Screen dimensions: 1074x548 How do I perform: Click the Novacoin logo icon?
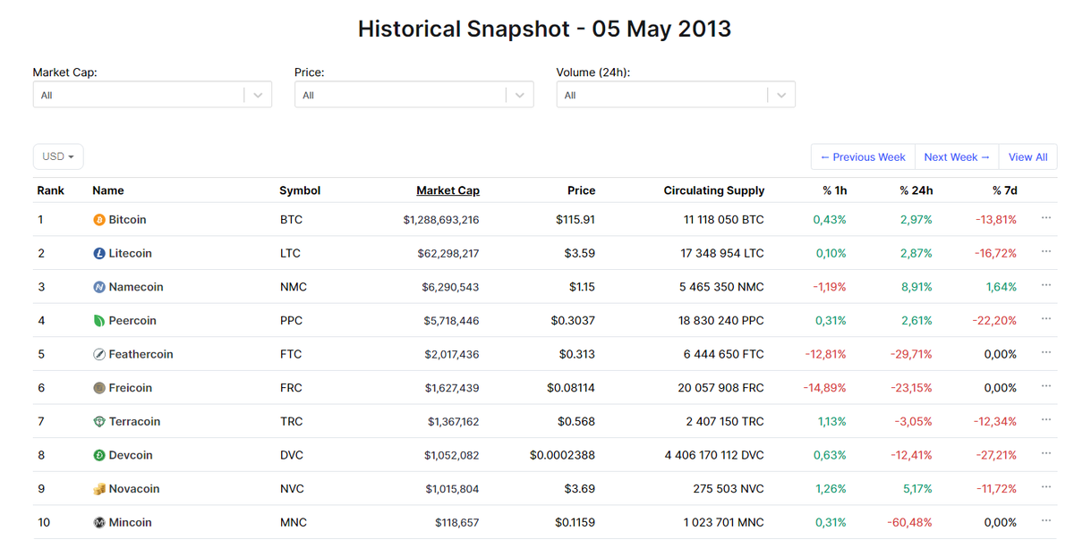point(99,489)
